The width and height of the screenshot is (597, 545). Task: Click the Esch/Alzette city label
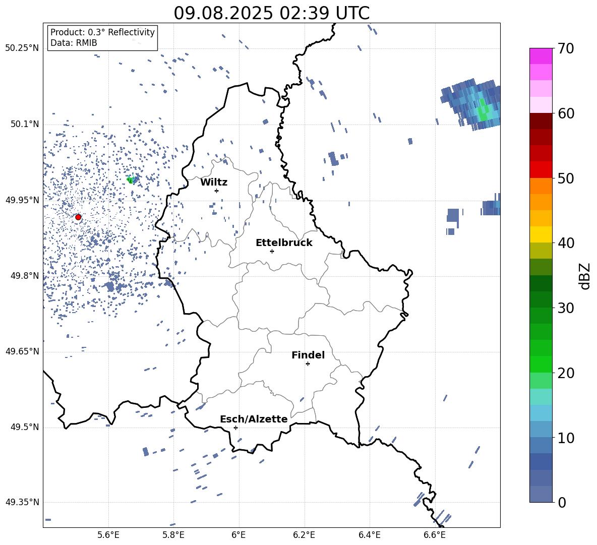click(x=254, y=419)
